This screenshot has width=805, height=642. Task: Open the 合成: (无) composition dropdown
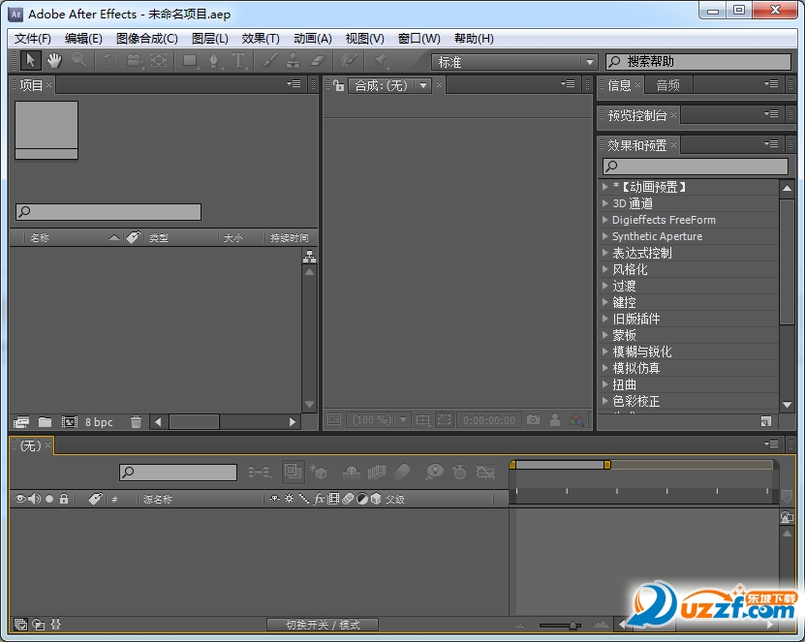pos(389,85)
